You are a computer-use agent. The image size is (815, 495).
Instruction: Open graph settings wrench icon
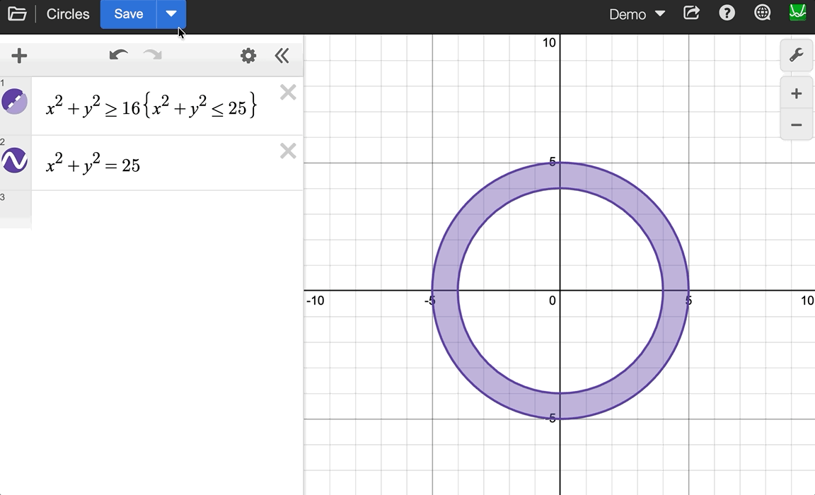point(797,55)
